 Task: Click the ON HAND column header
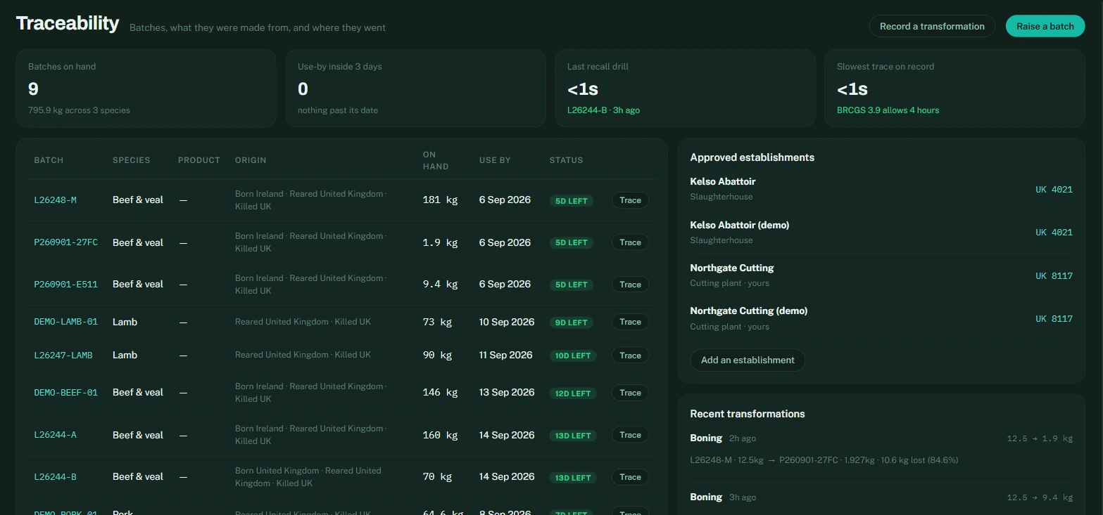pos(436,161)
